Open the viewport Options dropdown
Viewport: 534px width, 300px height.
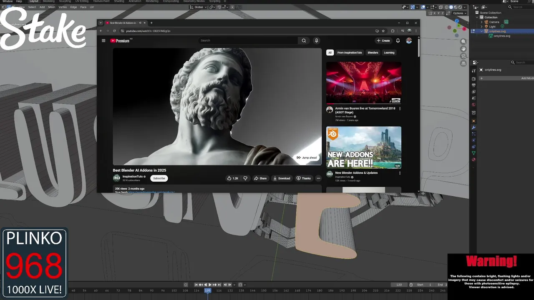(x=460, y=13)
